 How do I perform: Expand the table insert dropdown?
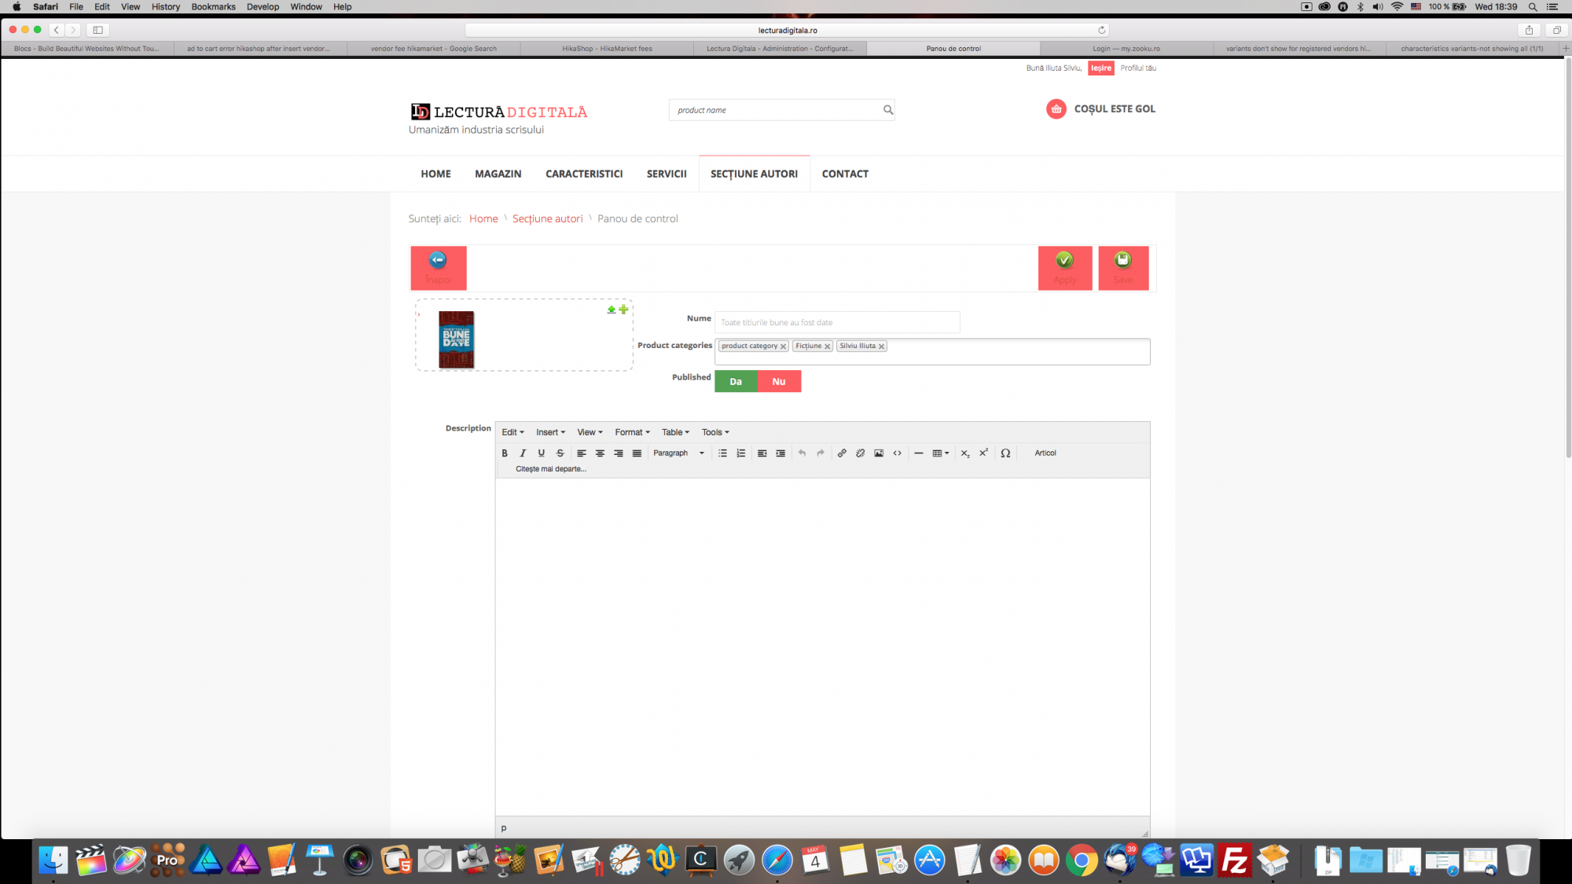941,453
